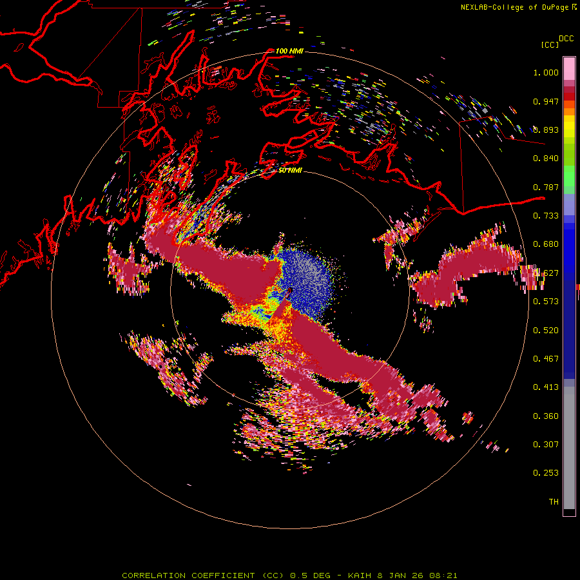Click the 100 NMI range ring label
Image resolution: width=580 pixels, height=580 pixels.
(x=289, y=51)
